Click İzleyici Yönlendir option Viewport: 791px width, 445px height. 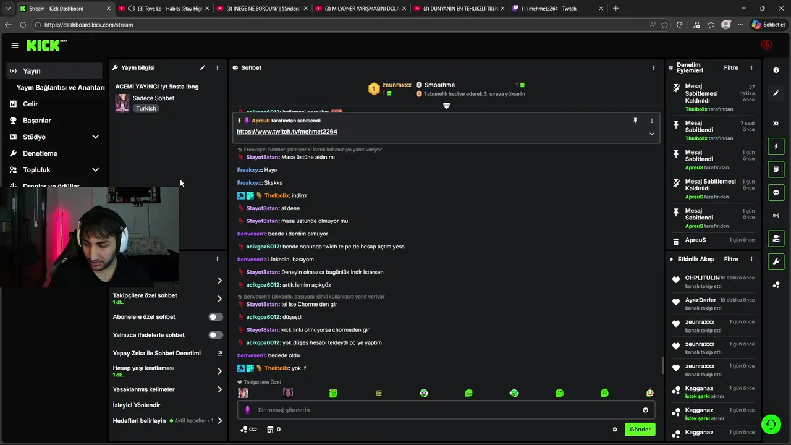point(137,405)
